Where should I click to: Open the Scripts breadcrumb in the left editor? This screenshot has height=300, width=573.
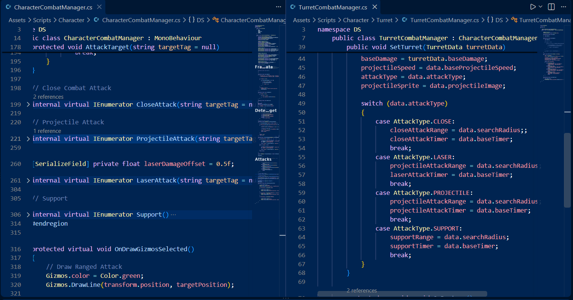(x=42, y=20)
